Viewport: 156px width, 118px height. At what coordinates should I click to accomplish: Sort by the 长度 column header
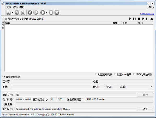(129, 23)
